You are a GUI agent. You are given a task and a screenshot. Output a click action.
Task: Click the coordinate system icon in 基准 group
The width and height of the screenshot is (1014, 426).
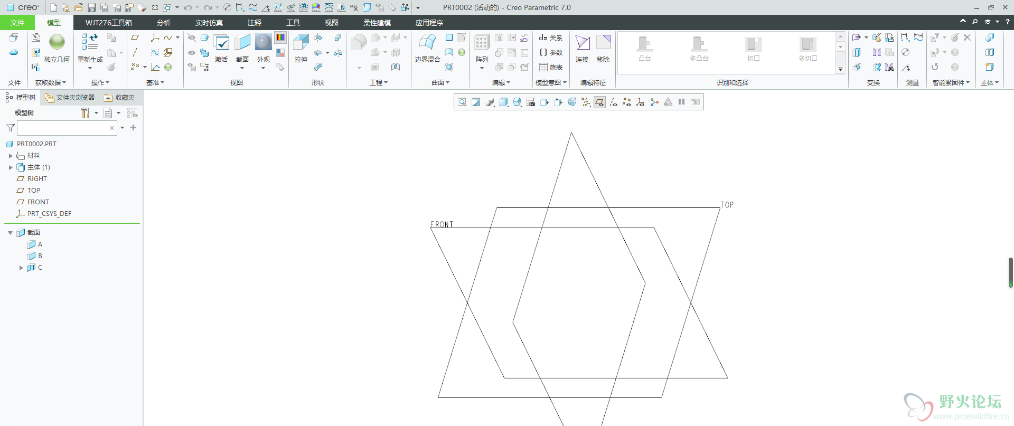tap(155, 37)
